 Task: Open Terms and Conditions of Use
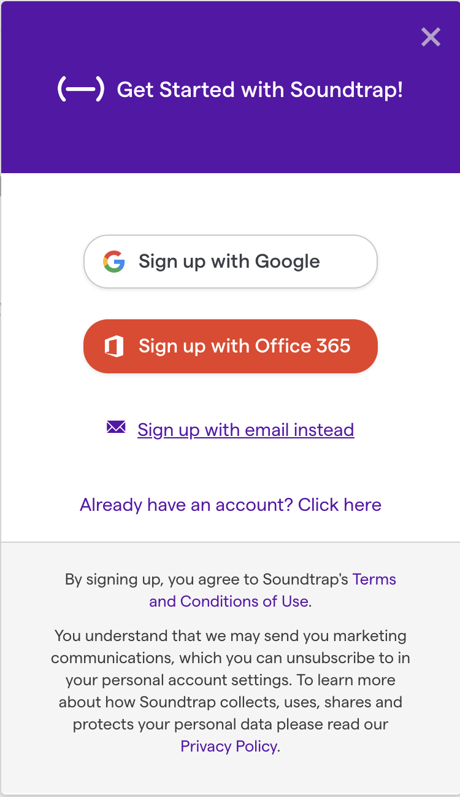[273, 590]
